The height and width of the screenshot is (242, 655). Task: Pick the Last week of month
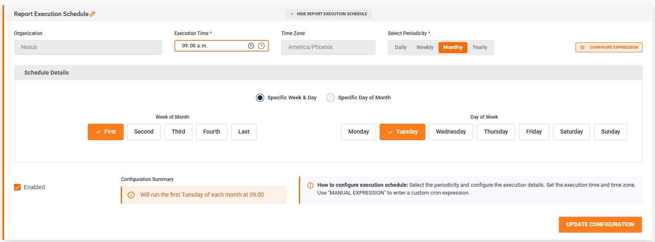[244, 132]
